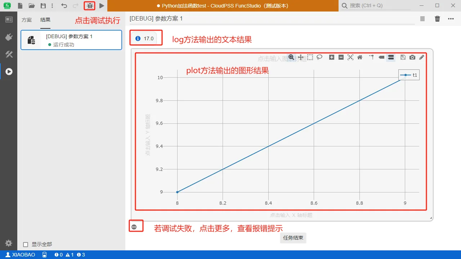The image size is (461, 259).
Task: Click the X axis title placeholder
Action: pos(291,215)
